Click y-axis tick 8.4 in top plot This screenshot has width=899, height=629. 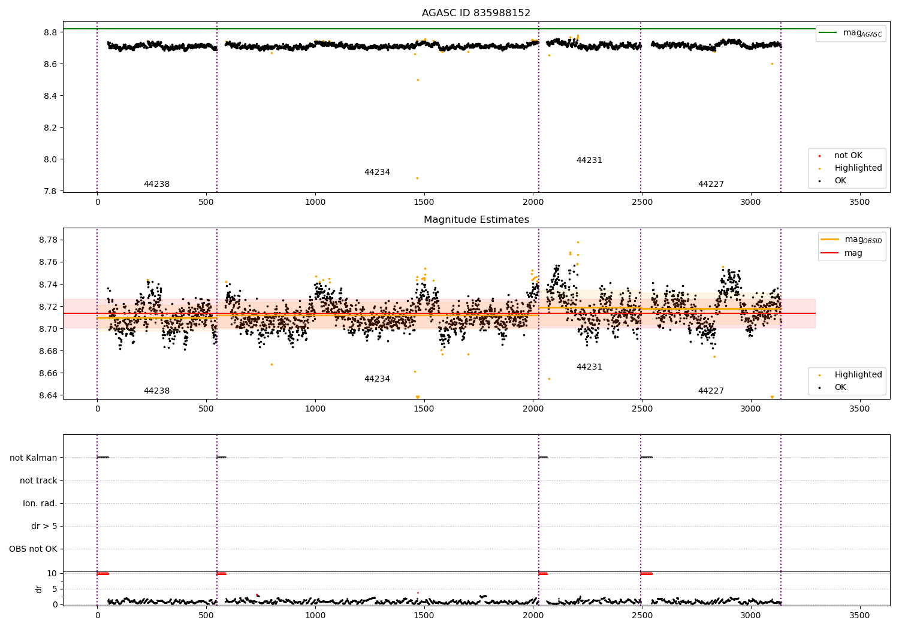(50, 96)
